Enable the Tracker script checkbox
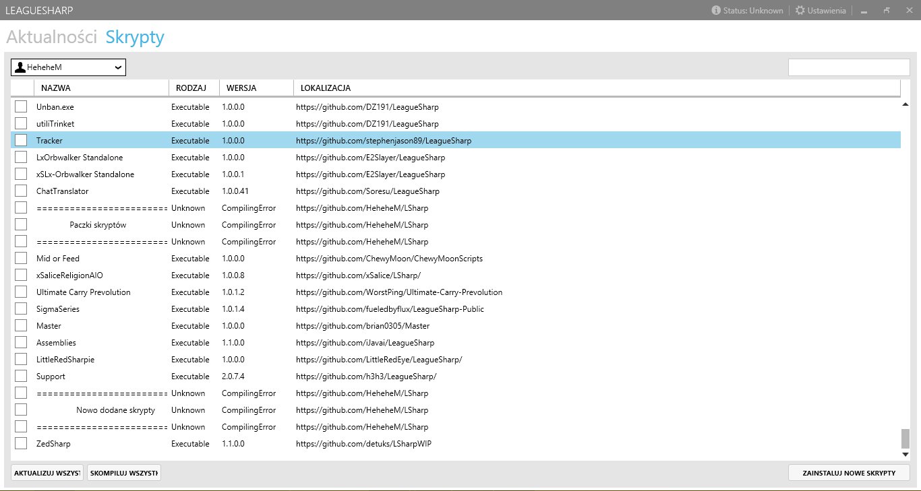The height and width of the screenshot is (491, 921). 21,140
